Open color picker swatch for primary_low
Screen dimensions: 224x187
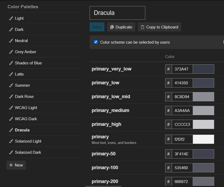click(203, 83)
